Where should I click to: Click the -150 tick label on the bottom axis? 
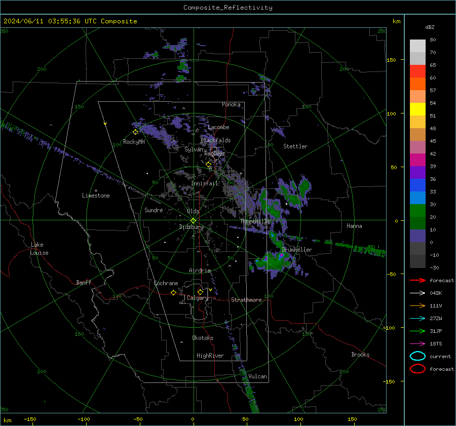tap(30, 419)
